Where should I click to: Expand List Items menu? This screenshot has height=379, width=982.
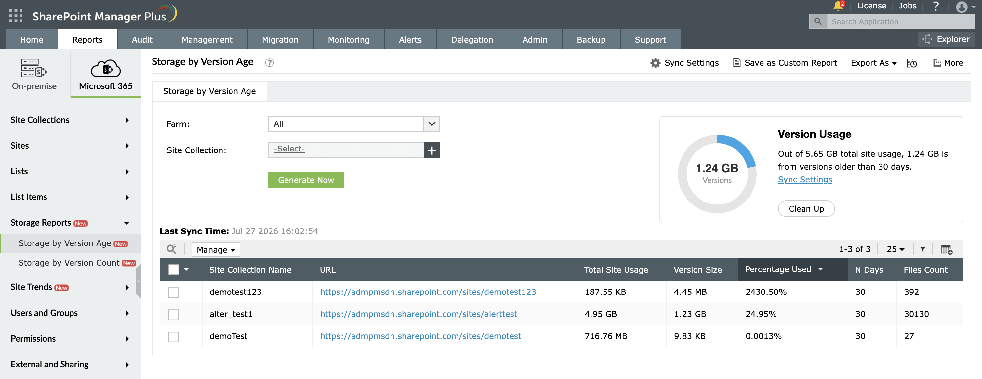[x=71, y=197]
